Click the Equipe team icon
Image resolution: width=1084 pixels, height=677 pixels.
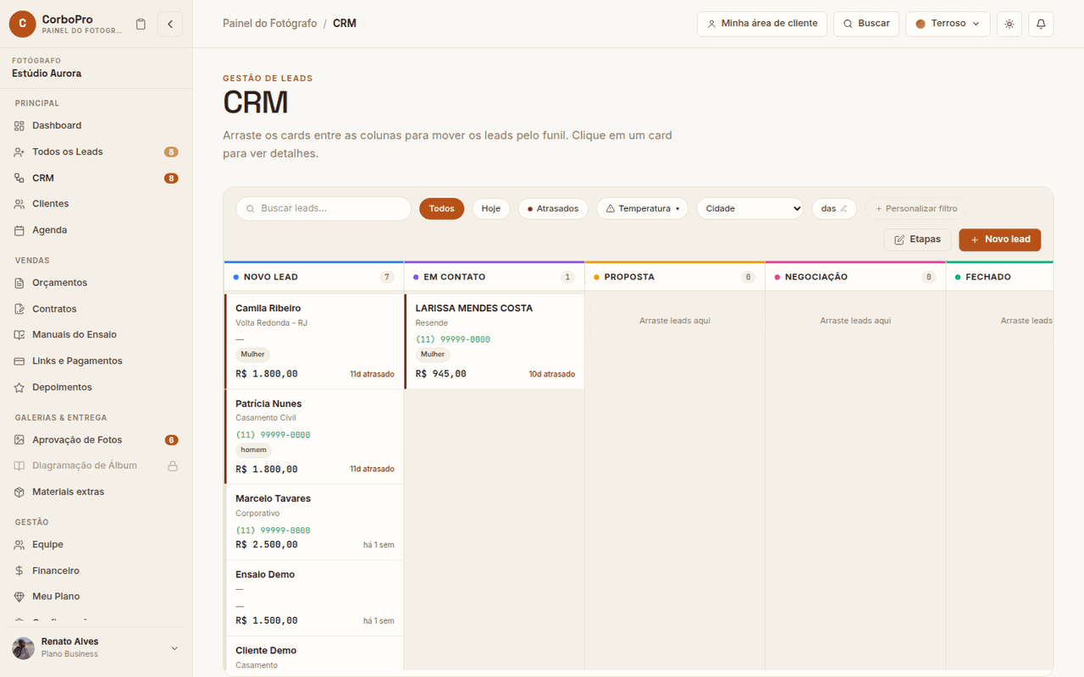[19, 544]
